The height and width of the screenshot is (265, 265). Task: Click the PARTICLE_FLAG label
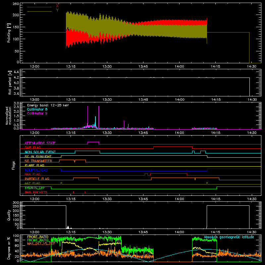click(37, 179)
